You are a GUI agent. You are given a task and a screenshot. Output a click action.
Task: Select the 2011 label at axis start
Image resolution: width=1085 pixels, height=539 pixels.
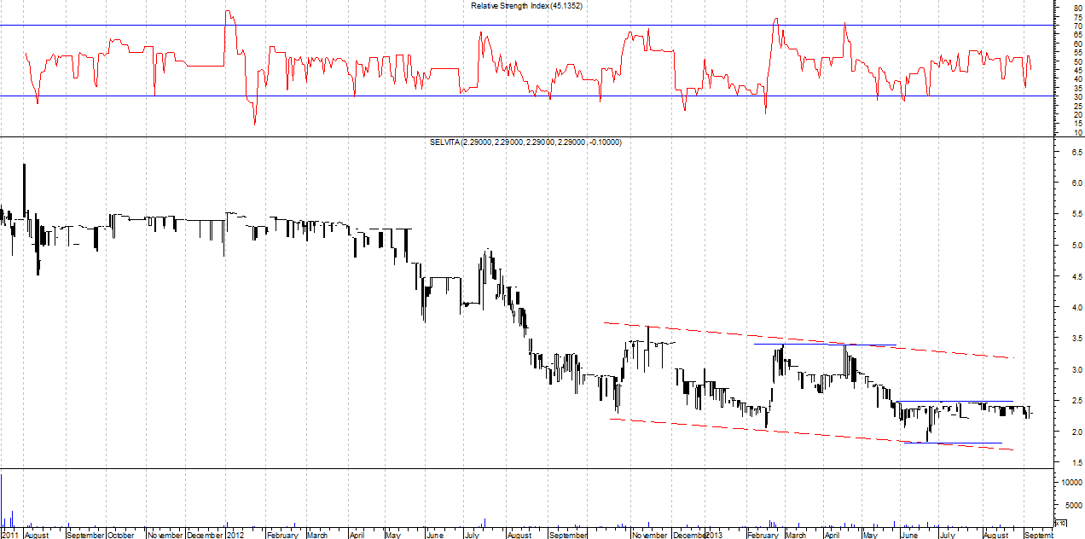point(9,535)
